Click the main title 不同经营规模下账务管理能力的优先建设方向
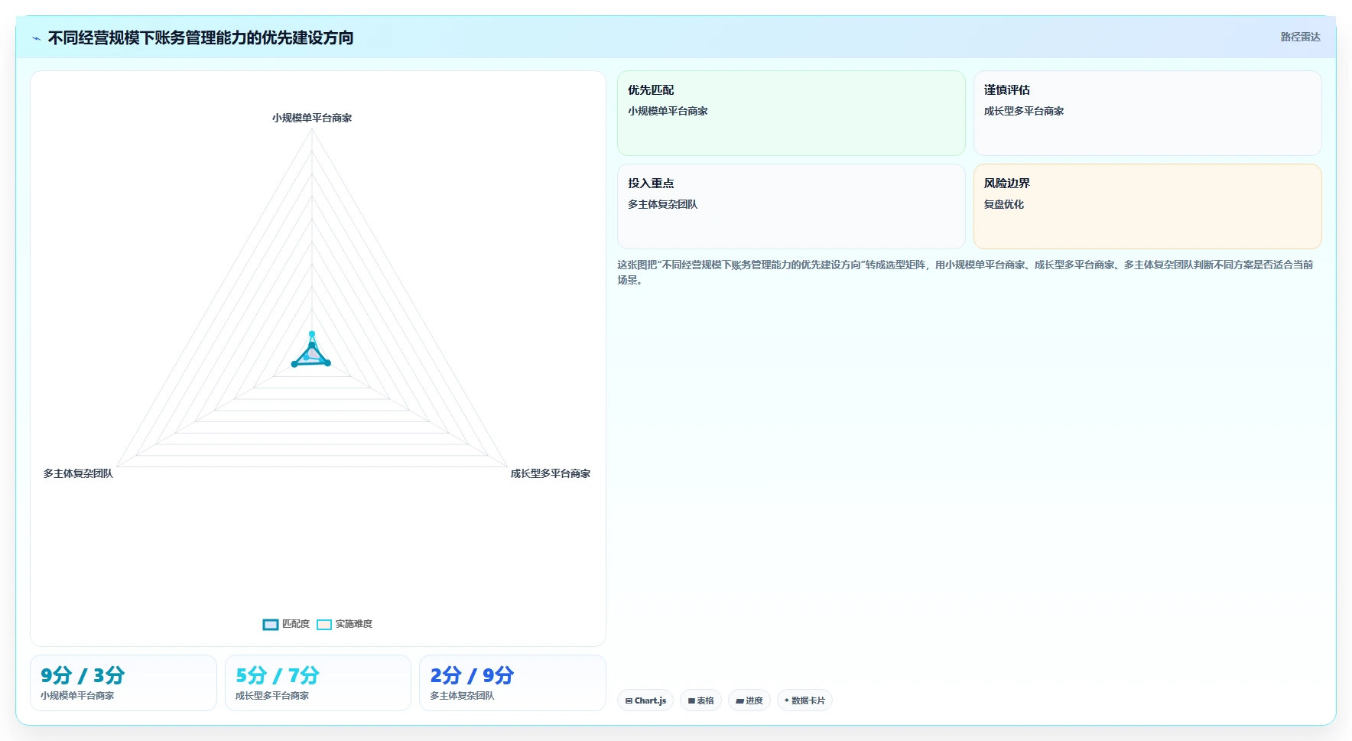This screenshot has height=741, width=1352. point(200,37)
